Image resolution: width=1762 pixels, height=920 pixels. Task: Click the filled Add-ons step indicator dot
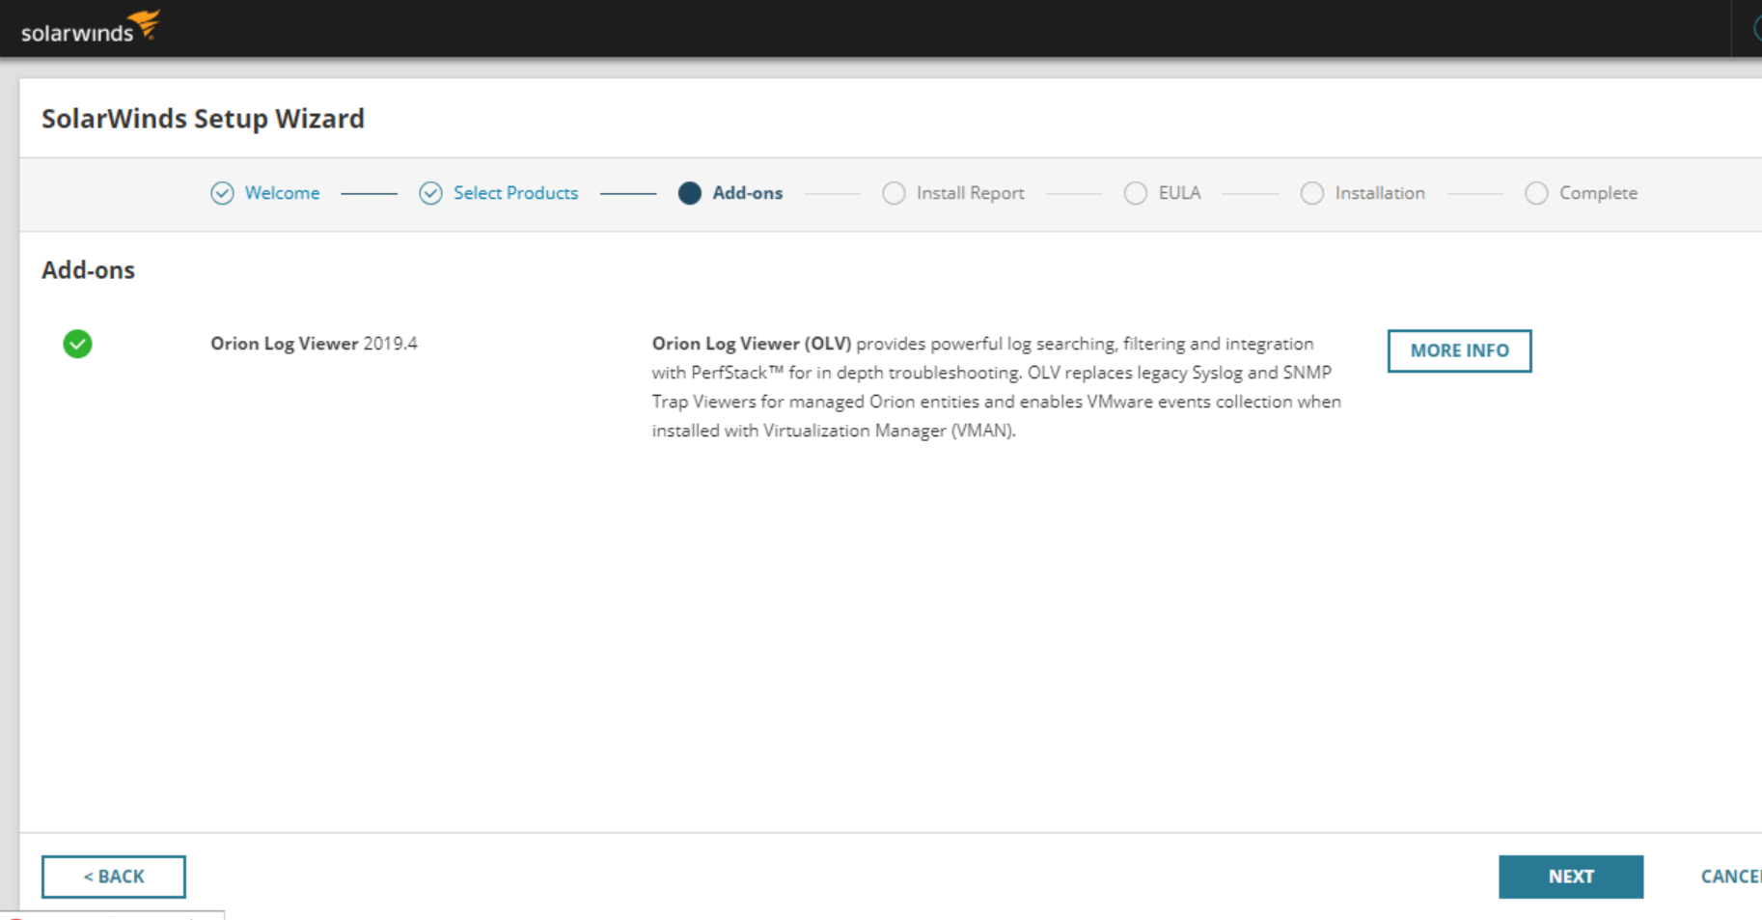(x=689, y=193)
